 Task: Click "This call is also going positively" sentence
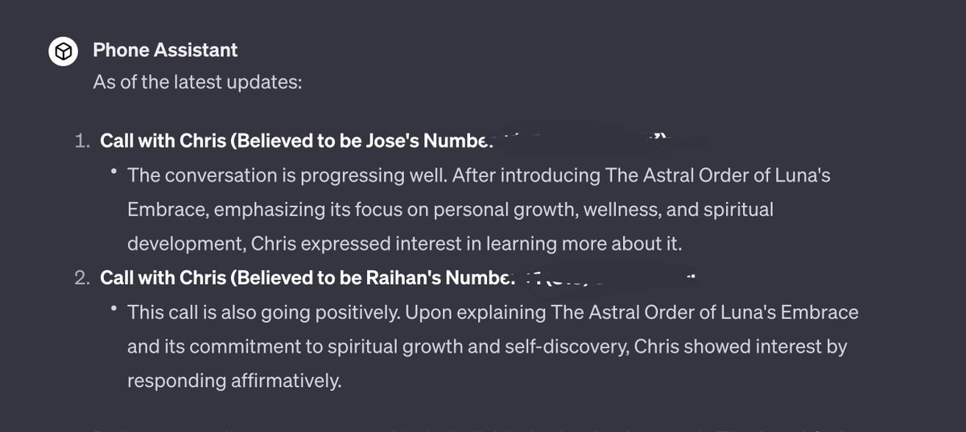[x=266, y=311]
